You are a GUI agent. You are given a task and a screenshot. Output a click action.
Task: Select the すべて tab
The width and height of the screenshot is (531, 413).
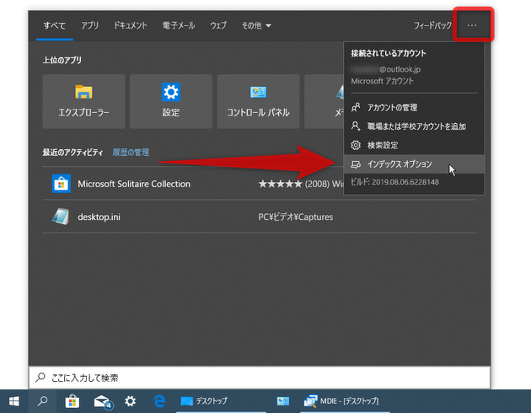(x=55, y=26)
